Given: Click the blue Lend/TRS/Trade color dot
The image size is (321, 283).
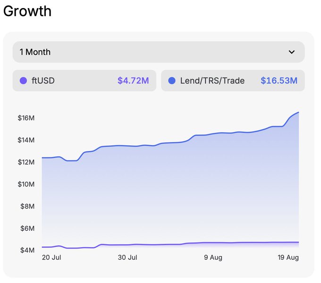Looking at the screenshot, I should (172, 81).
